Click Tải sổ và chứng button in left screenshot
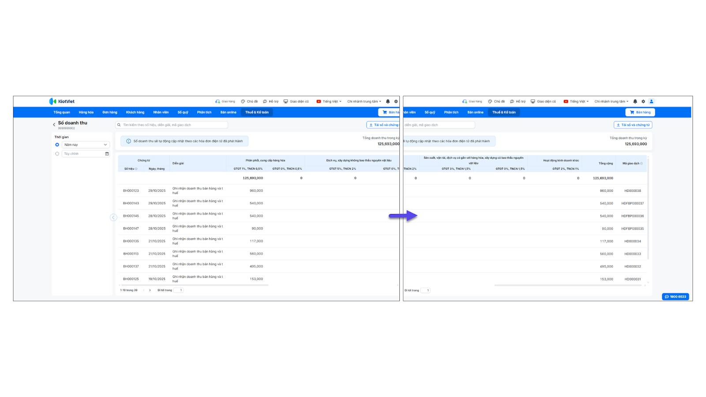This screenshot has height=397, width=706. pos(383,125)
